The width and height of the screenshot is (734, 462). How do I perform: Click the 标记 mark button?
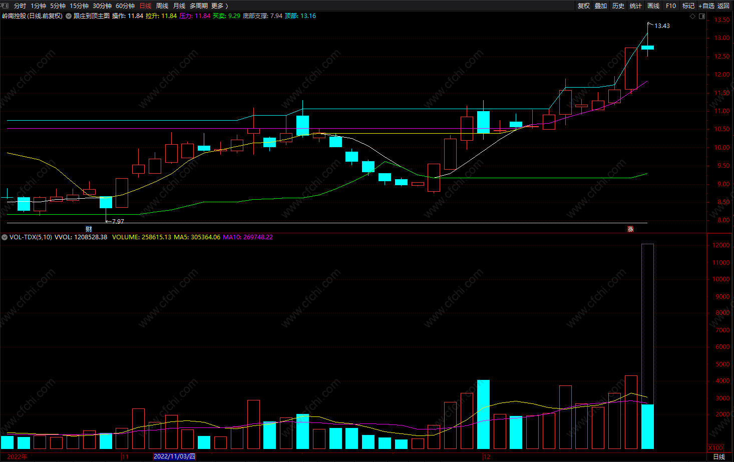688,6
